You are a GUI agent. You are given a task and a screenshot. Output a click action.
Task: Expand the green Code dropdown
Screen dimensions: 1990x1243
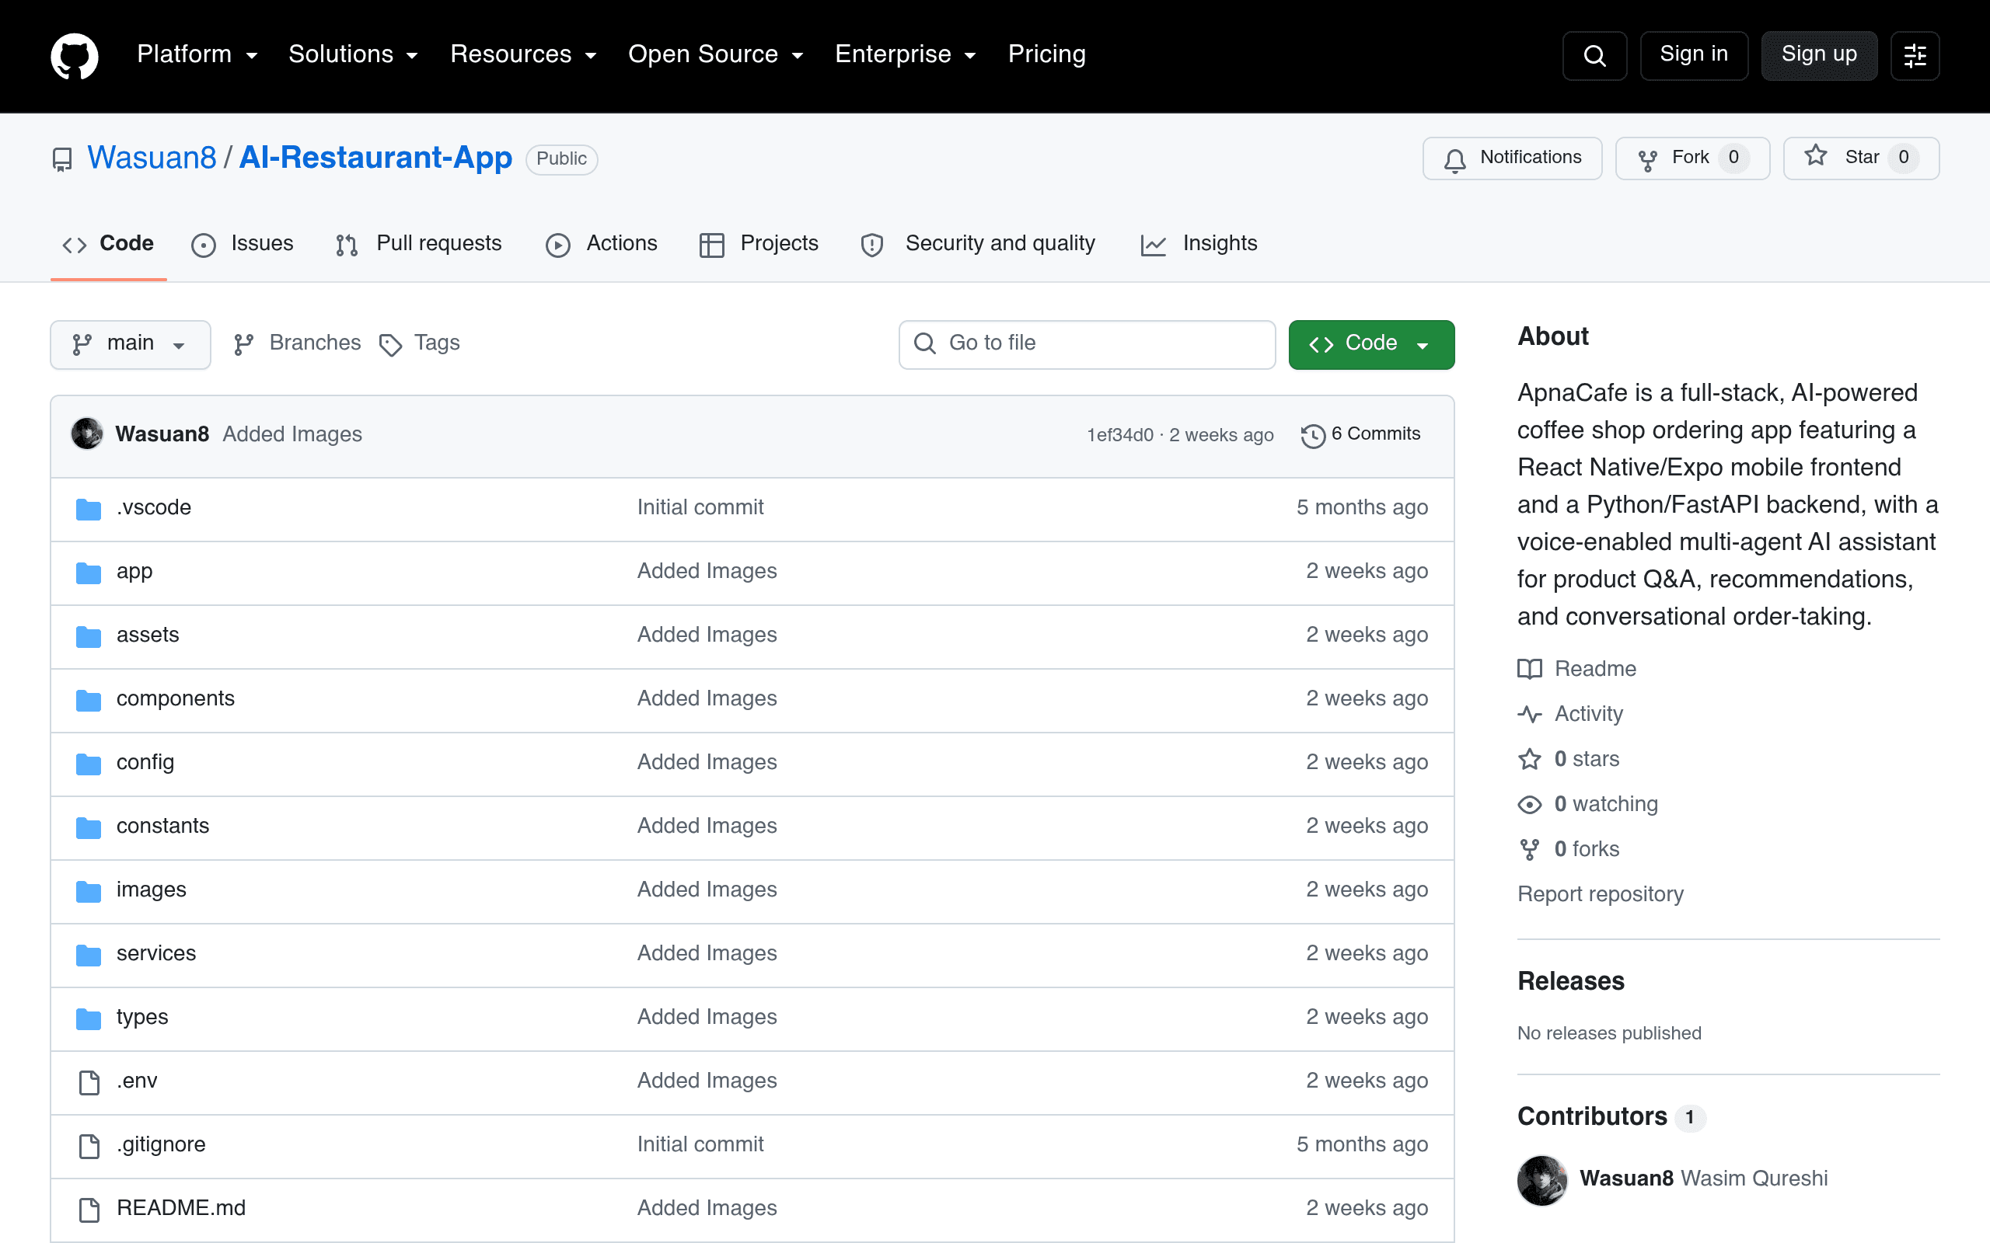[1370, 344]
